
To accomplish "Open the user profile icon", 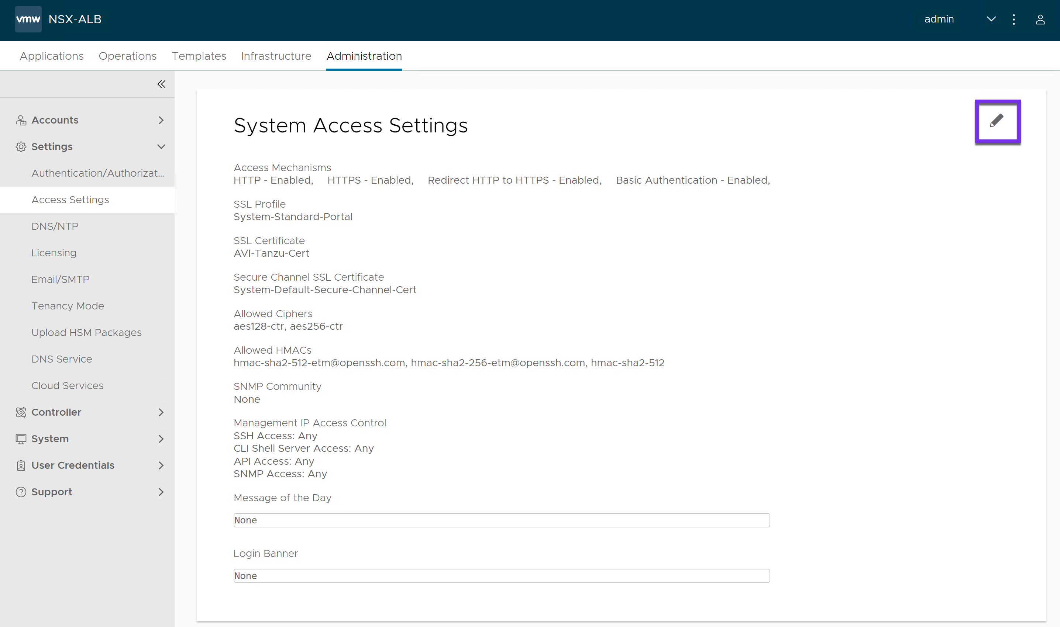I will [x=1040, y=20].
